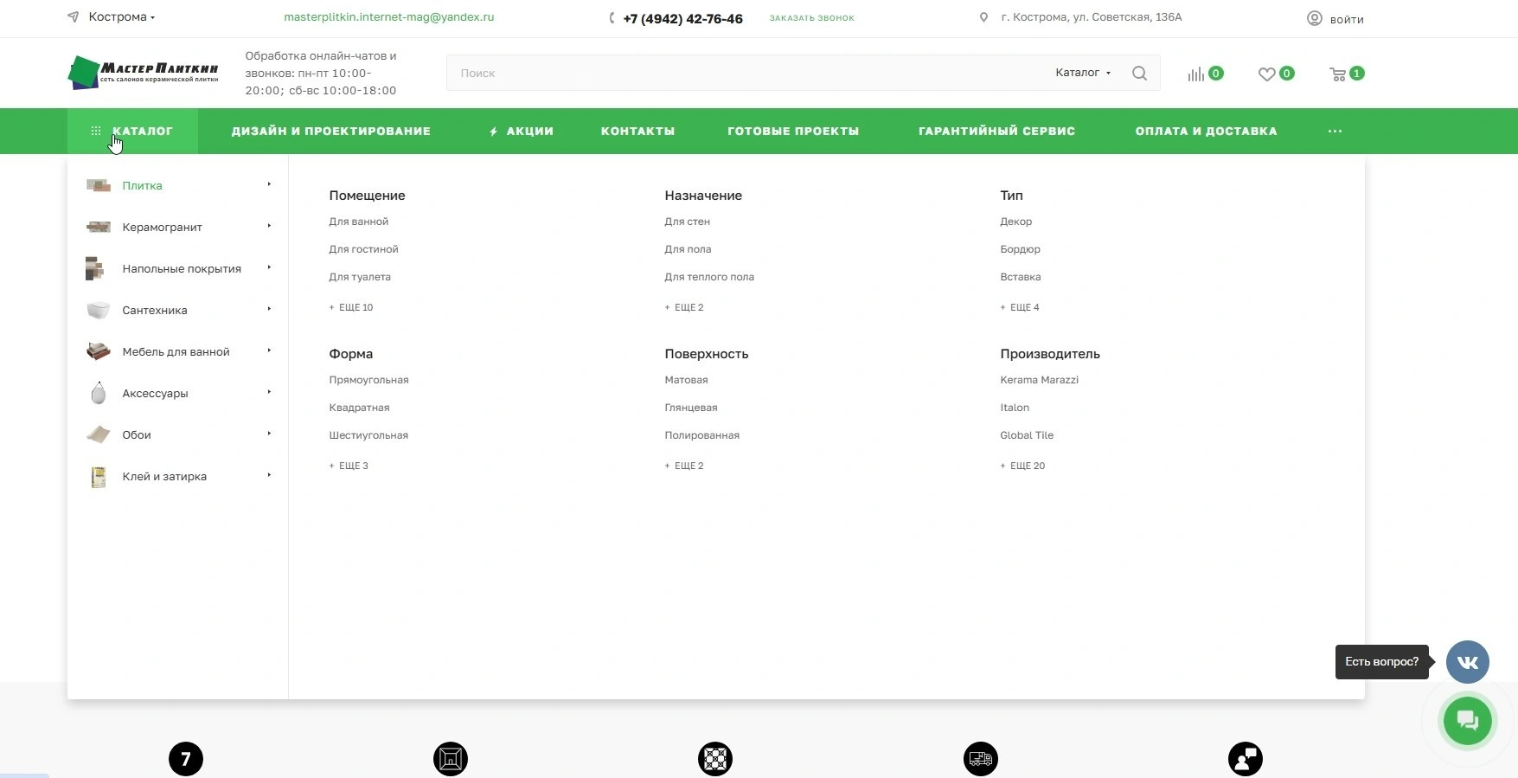Show more menu items via ellipsis
Viewport: 1518px width, 778px height.
coord(1335,132)
